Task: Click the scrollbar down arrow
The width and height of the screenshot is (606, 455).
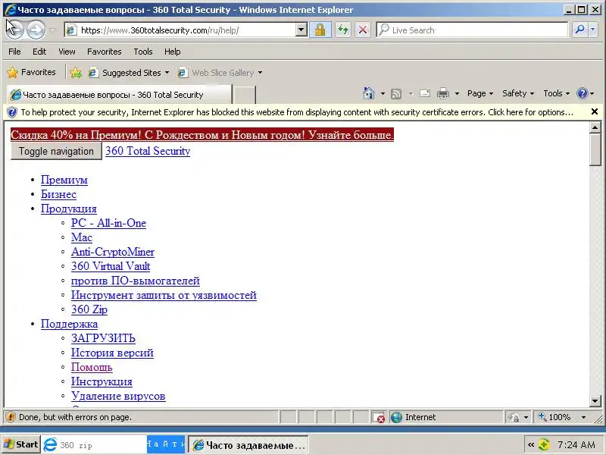Action: click(x=595, y=401)
